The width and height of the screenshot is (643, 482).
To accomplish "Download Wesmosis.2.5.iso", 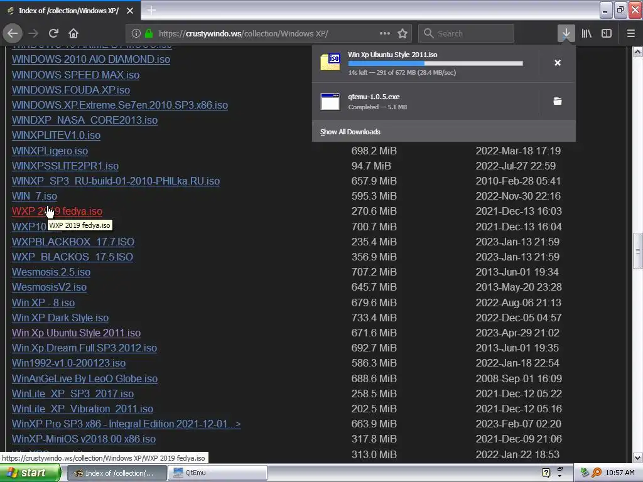I will click(51, 272).
